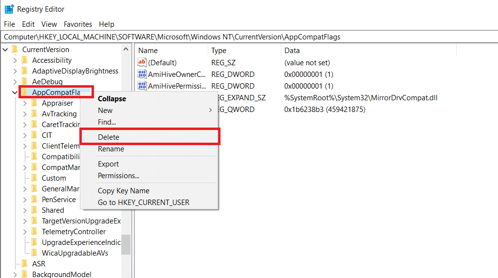
Task: Open the View menu
Action: 49,24
